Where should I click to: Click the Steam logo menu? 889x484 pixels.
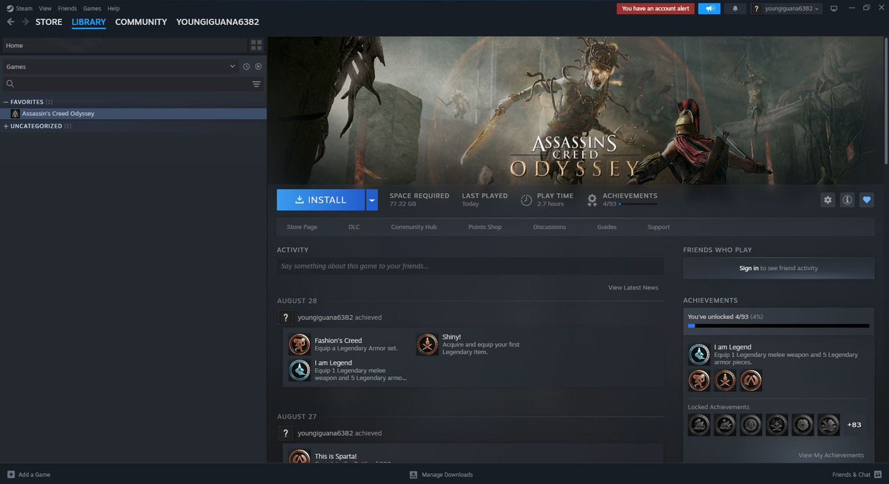click(19, 8)
